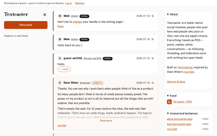
Task: Click 1 FEED badge beside bob.textcaster.app
Action: coord(205,124)
